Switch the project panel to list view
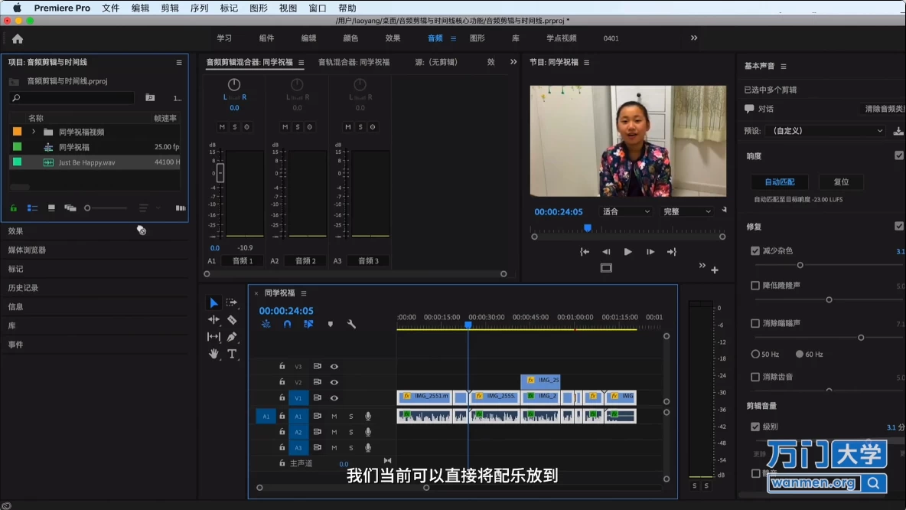Viewport: 906px width, 510px height. coord(32,208)
